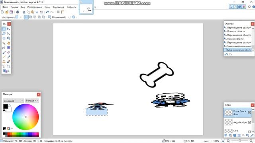The width and height of the screenshot is (255, 143).
Task: Open the Файл menu
Action: click(5, 7)
